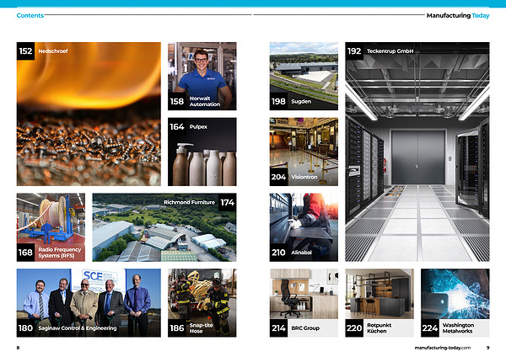The image size is (506, 357).
Task: Click the Rotpunkt Küchen caption
Action: point(379,328)
